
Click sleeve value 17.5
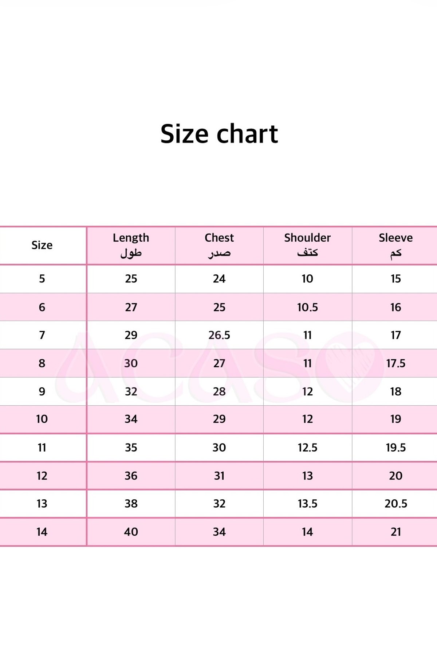(396, 363)
